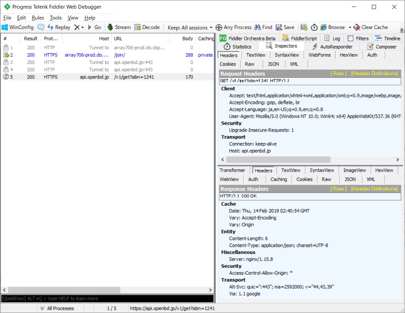Image resolution: width=405 pixels, height=313 pixels.
Task: Select the Inspectors tab
Action: coord(281,46)
